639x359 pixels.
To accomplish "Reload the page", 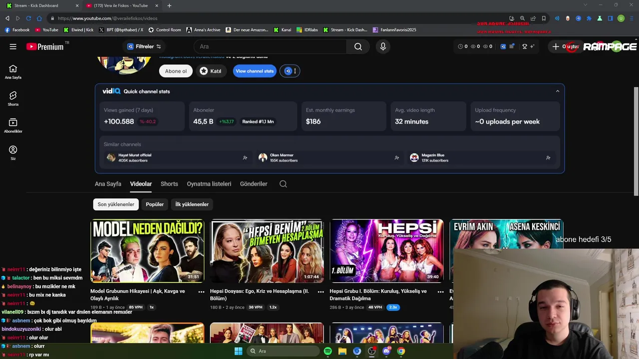I will point(28,18).
